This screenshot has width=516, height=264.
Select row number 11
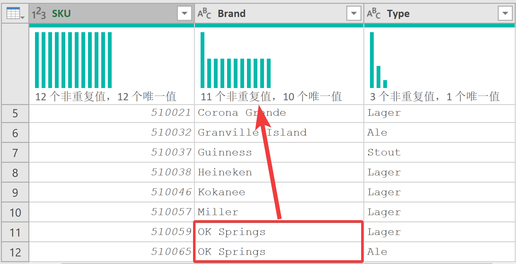15,232
